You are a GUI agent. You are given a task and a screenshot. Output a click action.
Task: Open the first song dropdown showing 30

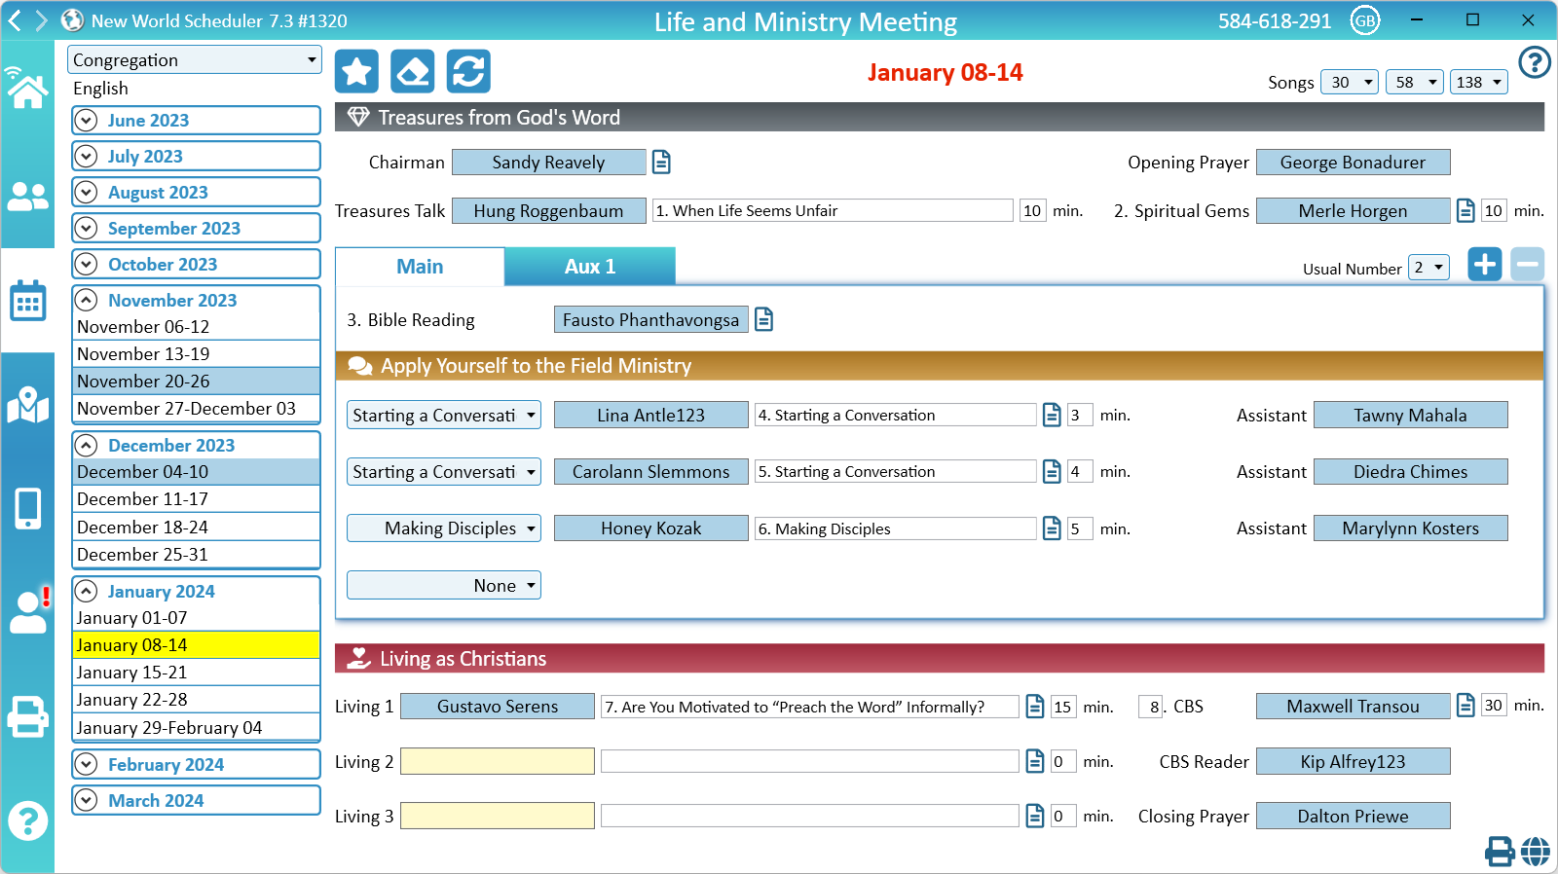[1350, 83]
